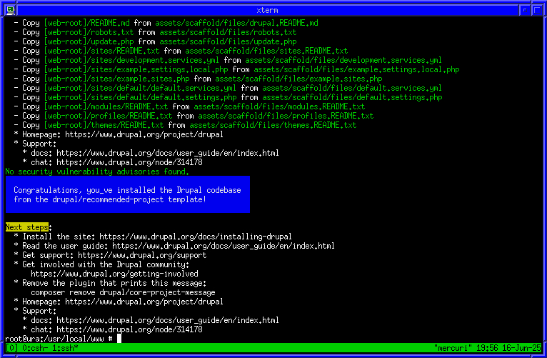The width and height of the screenshot is (547, 358).
Task: Click [web-root]/modules/README.txt path
Action: click(x=106, y=106)
